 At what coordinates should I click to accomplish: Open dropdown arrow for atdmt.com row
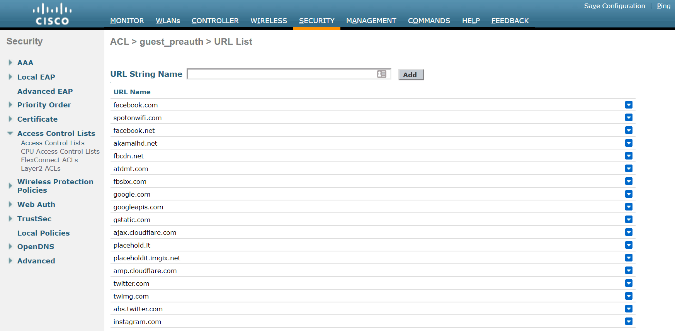[629, 168]
